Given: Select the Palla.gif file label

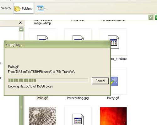Looking at the screenshot, I should coord(42,98).
